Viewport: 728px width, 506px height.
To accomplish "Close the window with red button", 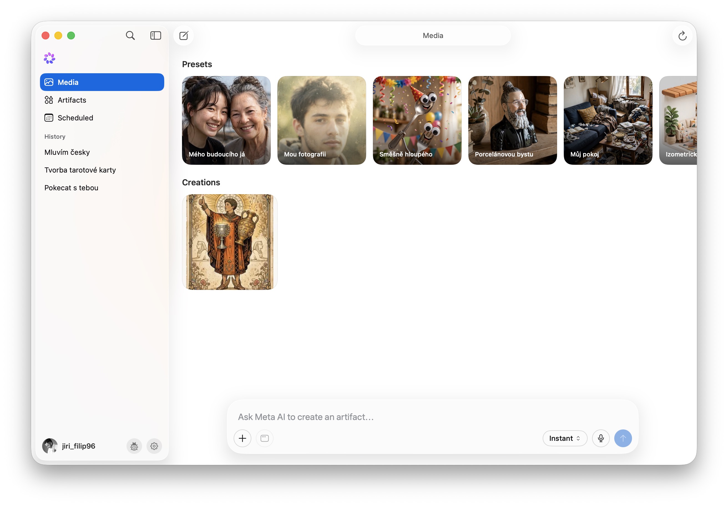I will 46,36.
